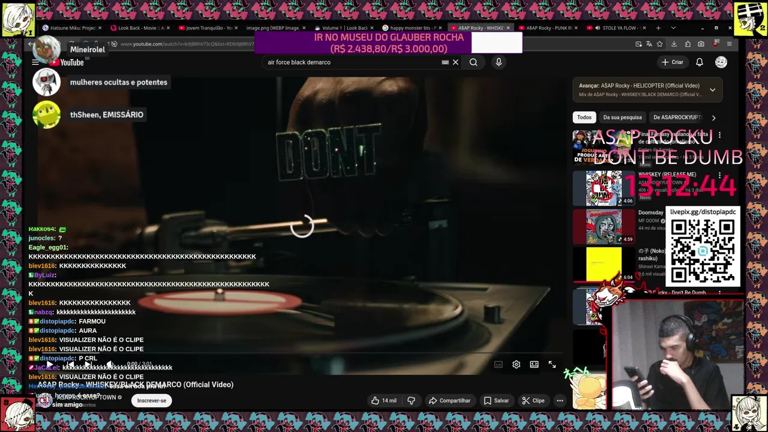Viewport: 768px width, 432px height.
Task: Bookmark this page with the star
Action: point(660,44)
